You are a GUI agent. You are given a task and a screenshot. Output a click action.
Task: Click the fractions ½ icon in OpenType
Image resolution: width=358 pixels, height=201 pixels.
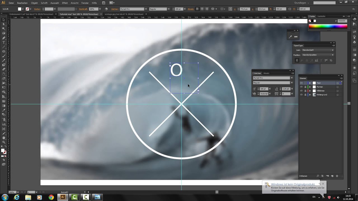(x=331, y=60)
